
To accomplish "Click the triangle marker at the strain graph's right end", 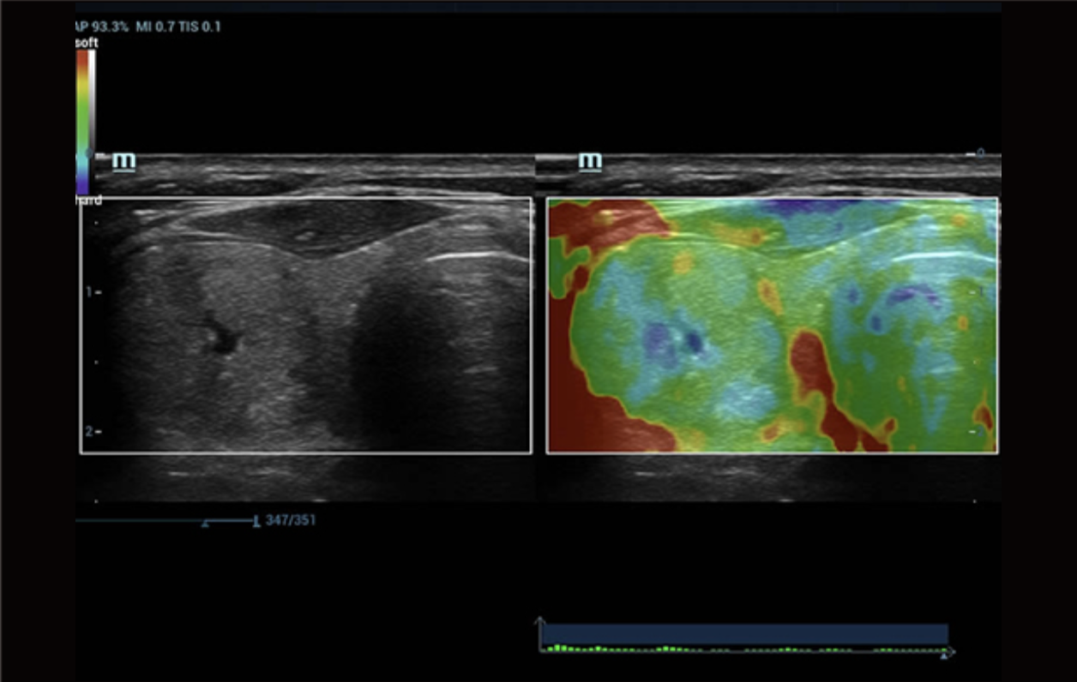I will (944, 654).
